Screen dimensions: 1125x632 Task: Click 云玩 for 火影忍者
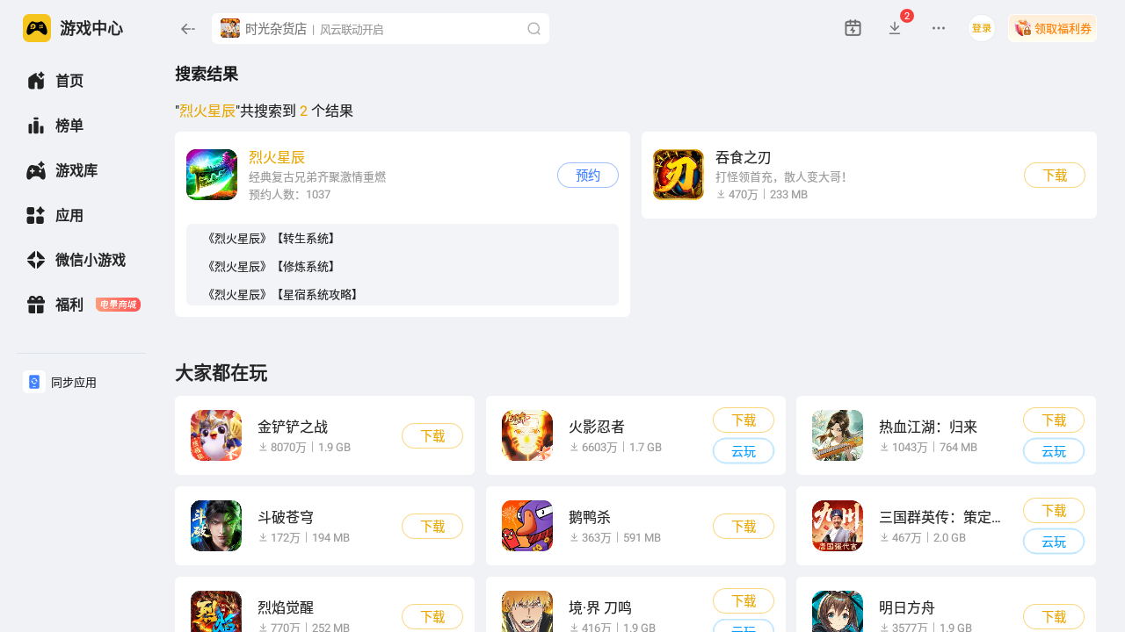coord(744,451)
